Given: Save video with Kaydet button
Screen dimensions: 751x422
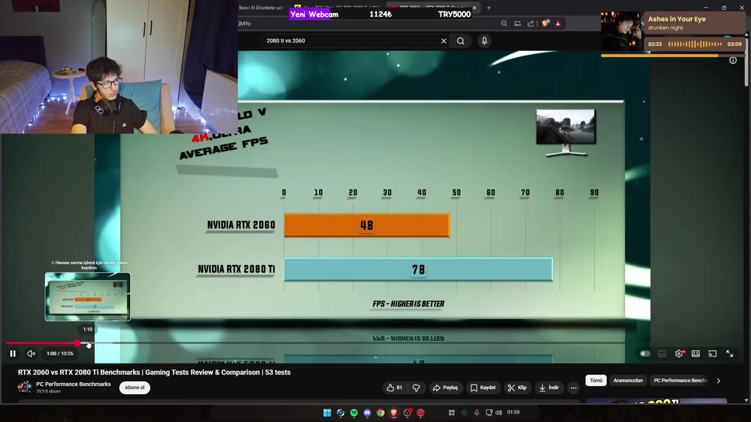Looking at the screenshot, I should [x=483, y=387].
